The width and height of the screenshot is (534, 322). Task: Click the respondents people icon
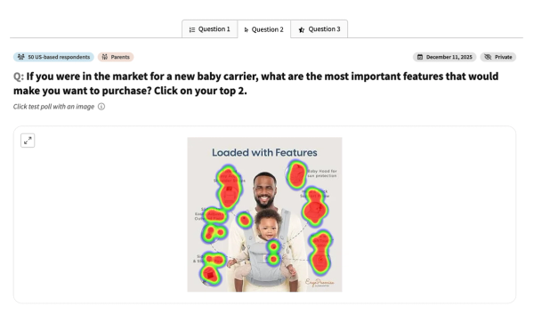20,57
